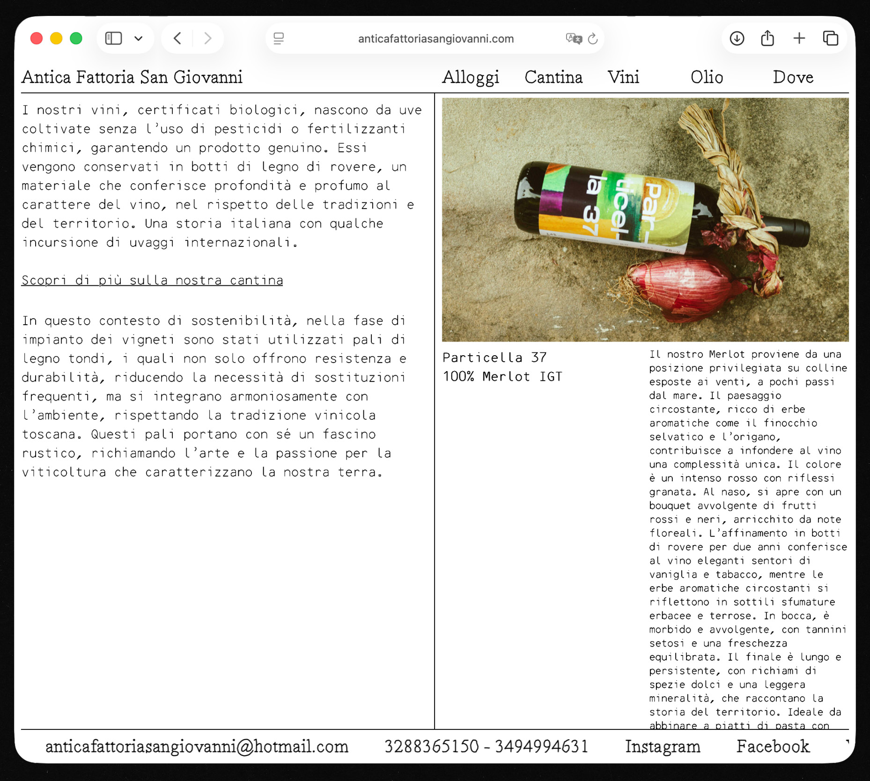
Task: Open the page reader menu icon
Action: click(279, 38)
